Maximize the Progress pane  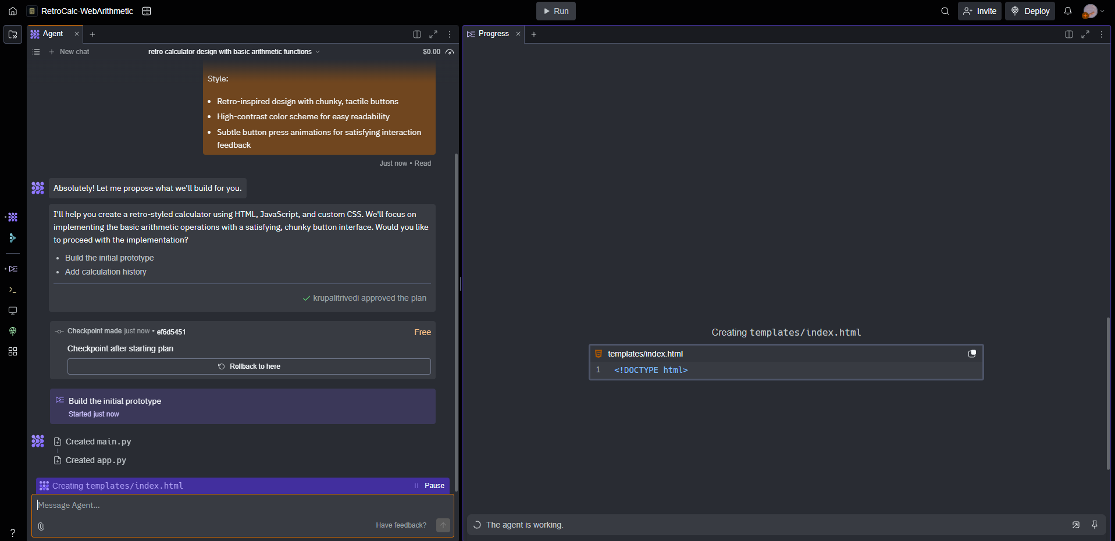1085,34
